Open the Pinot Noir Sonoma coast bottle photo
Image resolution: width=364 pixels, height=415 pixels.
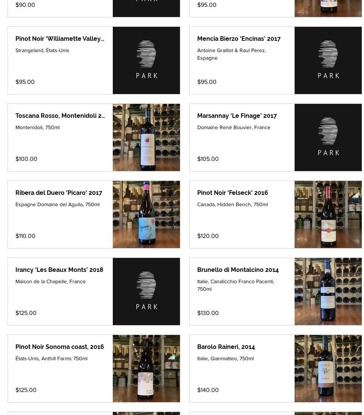[x=146, y=369]
